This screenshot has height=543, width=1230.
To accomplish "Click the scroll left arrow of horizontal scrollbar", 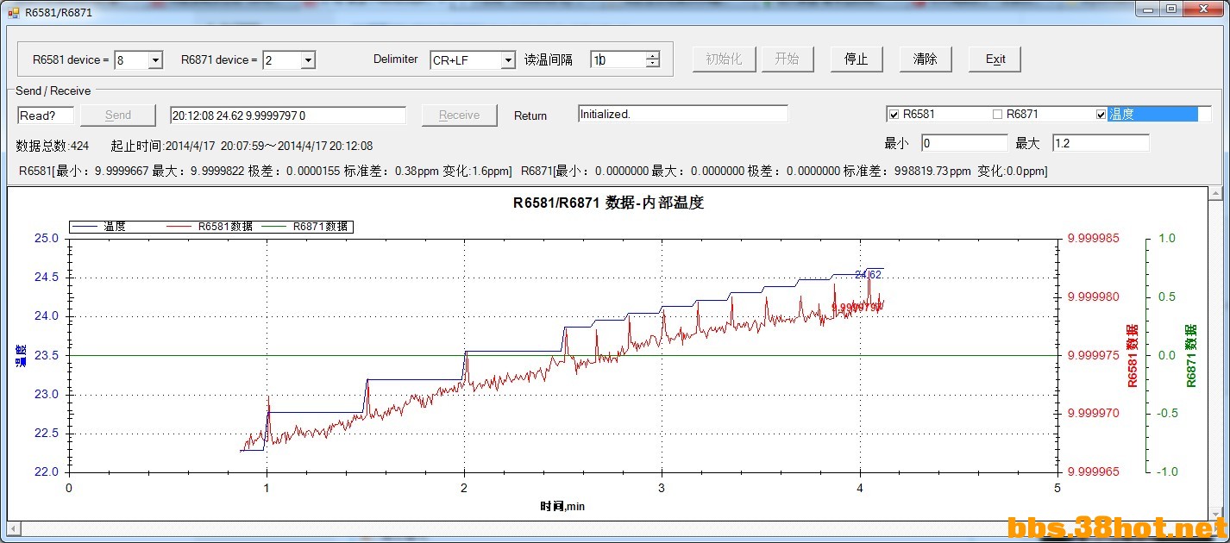I will coord(14,527).
